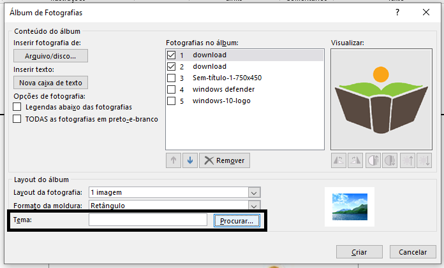Enable TODAS as fotografias em preto-e-branco

click(x=17, y=118)
